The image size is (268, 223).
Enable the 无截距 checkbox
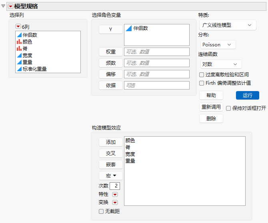tap(101, 211)
